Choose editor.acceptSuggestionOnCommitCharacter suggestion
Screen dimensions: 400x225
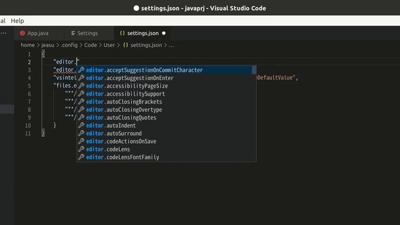164,70
